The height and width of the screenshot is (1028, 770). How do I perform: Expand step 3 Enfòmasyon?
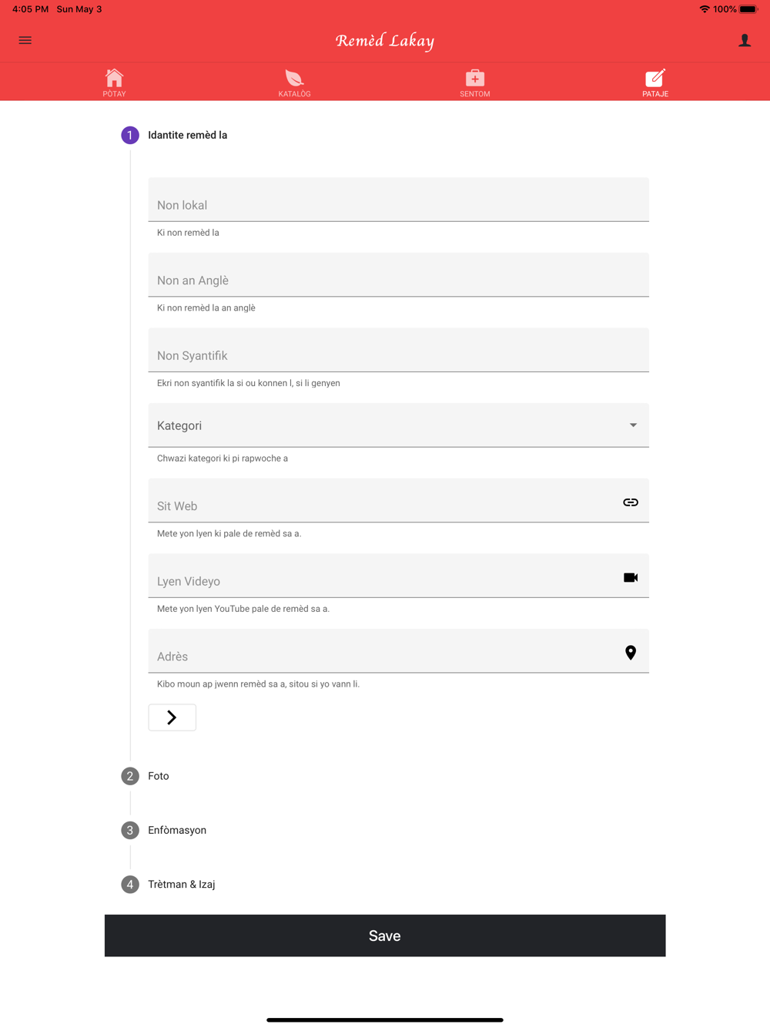point(176,830)
